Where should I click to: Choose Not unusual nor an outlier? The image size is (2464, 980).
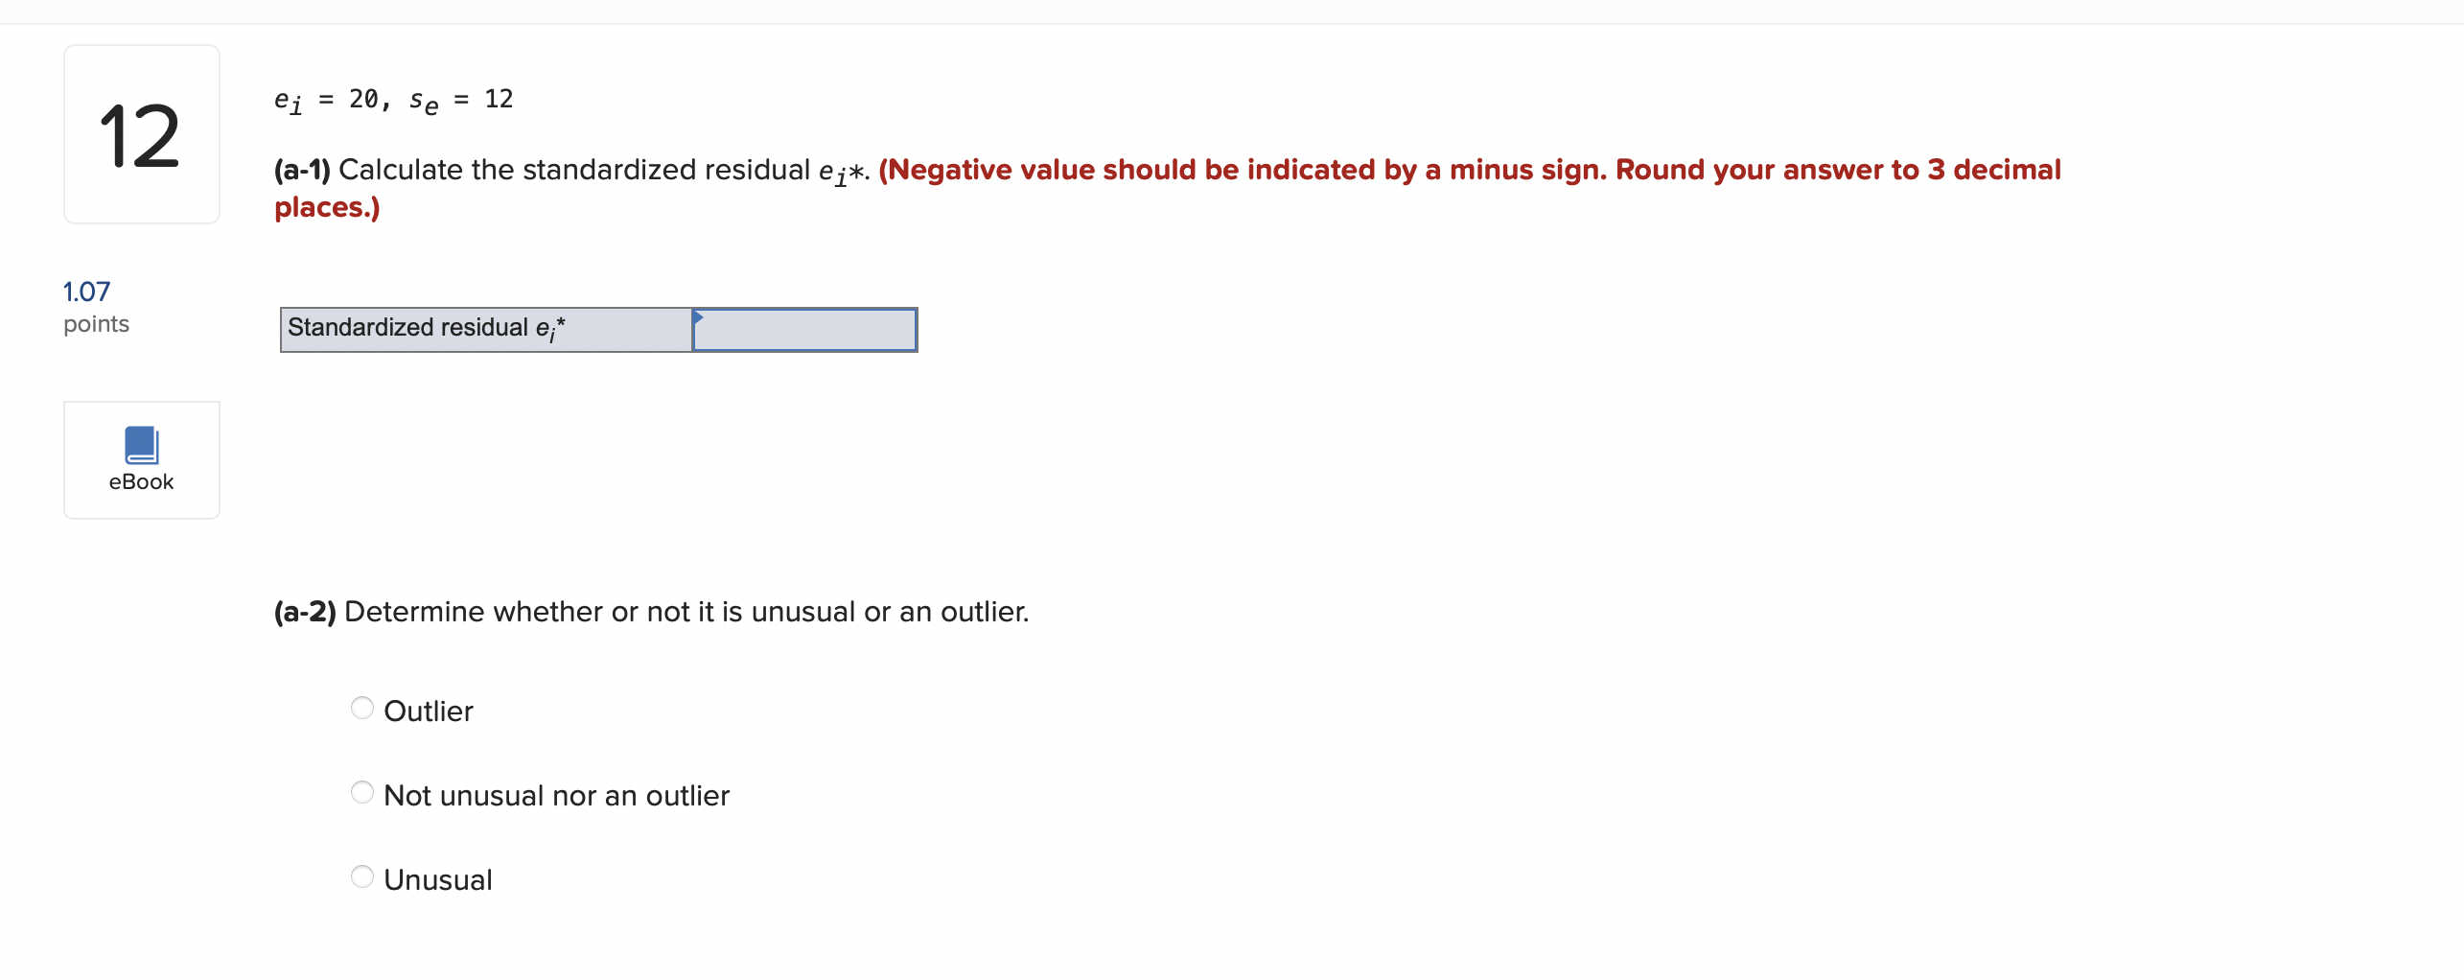tap(361, 792)
